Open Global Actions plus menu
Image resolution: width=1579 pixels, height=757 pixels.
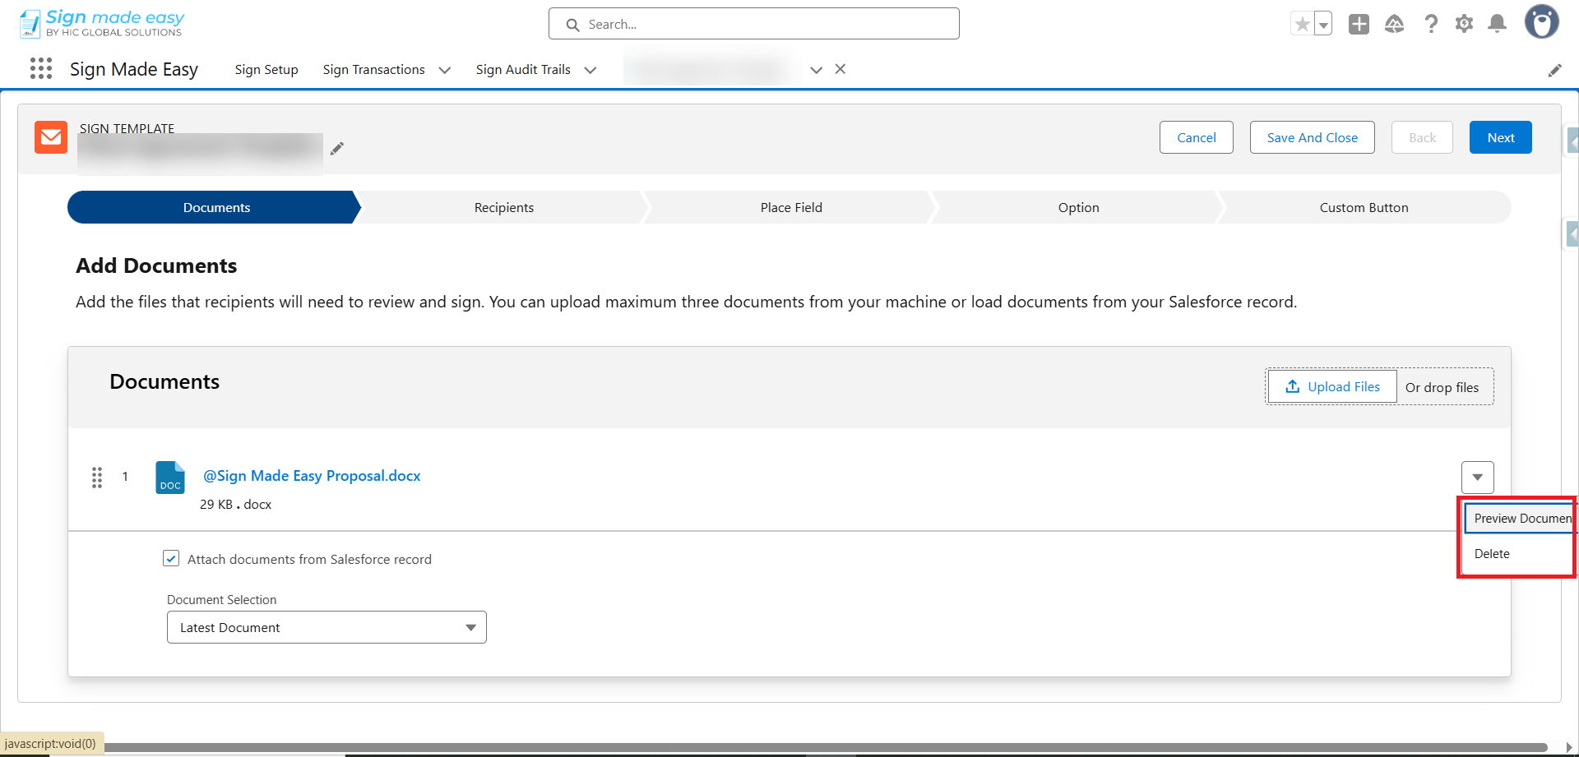(1359, 24)
